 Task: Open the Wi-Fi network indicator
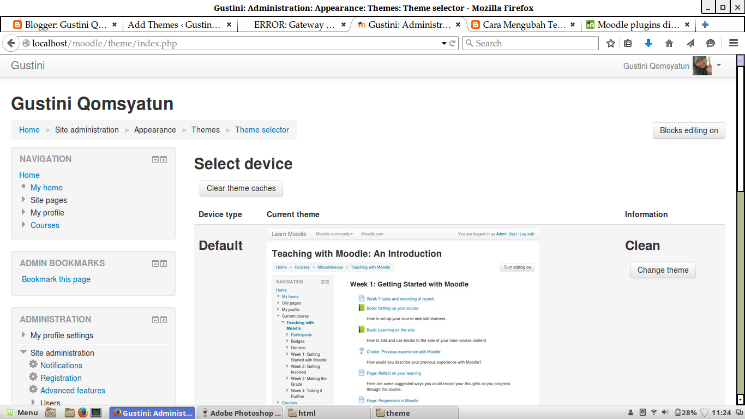tap(654, 412)
